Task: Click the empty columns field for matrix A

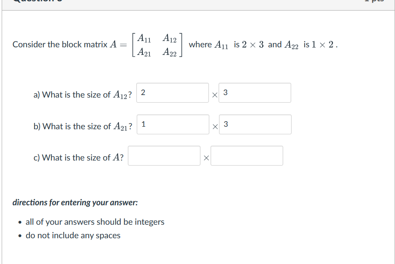Action: coord(247,155)
